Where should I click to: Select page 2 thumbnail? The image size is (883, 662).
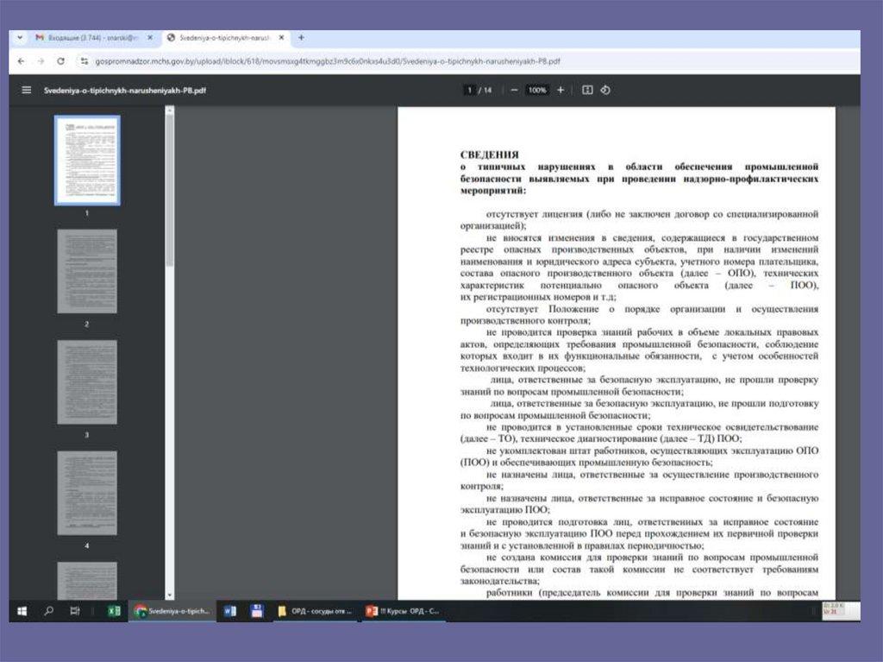coord(87,271)
